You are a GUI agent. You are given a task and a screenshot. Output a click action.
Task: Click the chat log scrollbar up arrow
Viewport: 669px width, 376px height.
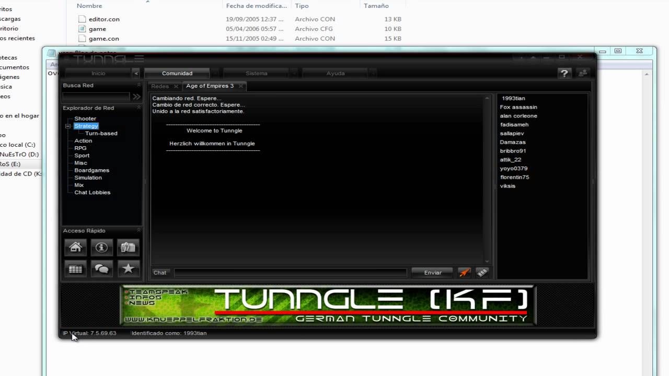click(x=487, y=98)
